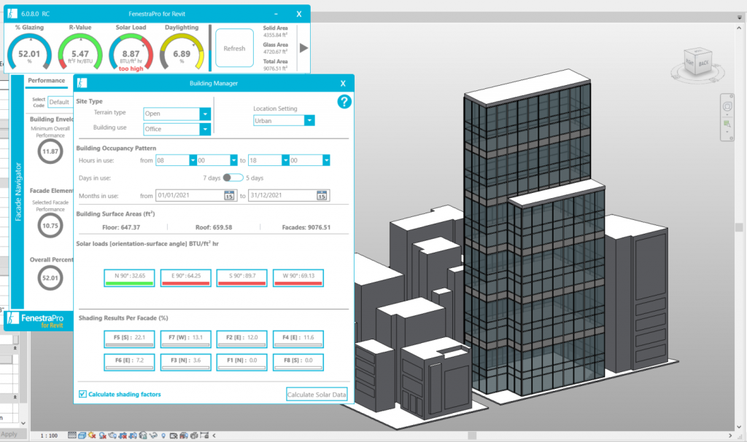Click the RIGHT face of the ViewCube
747x442 pixels.
[689, 62]
